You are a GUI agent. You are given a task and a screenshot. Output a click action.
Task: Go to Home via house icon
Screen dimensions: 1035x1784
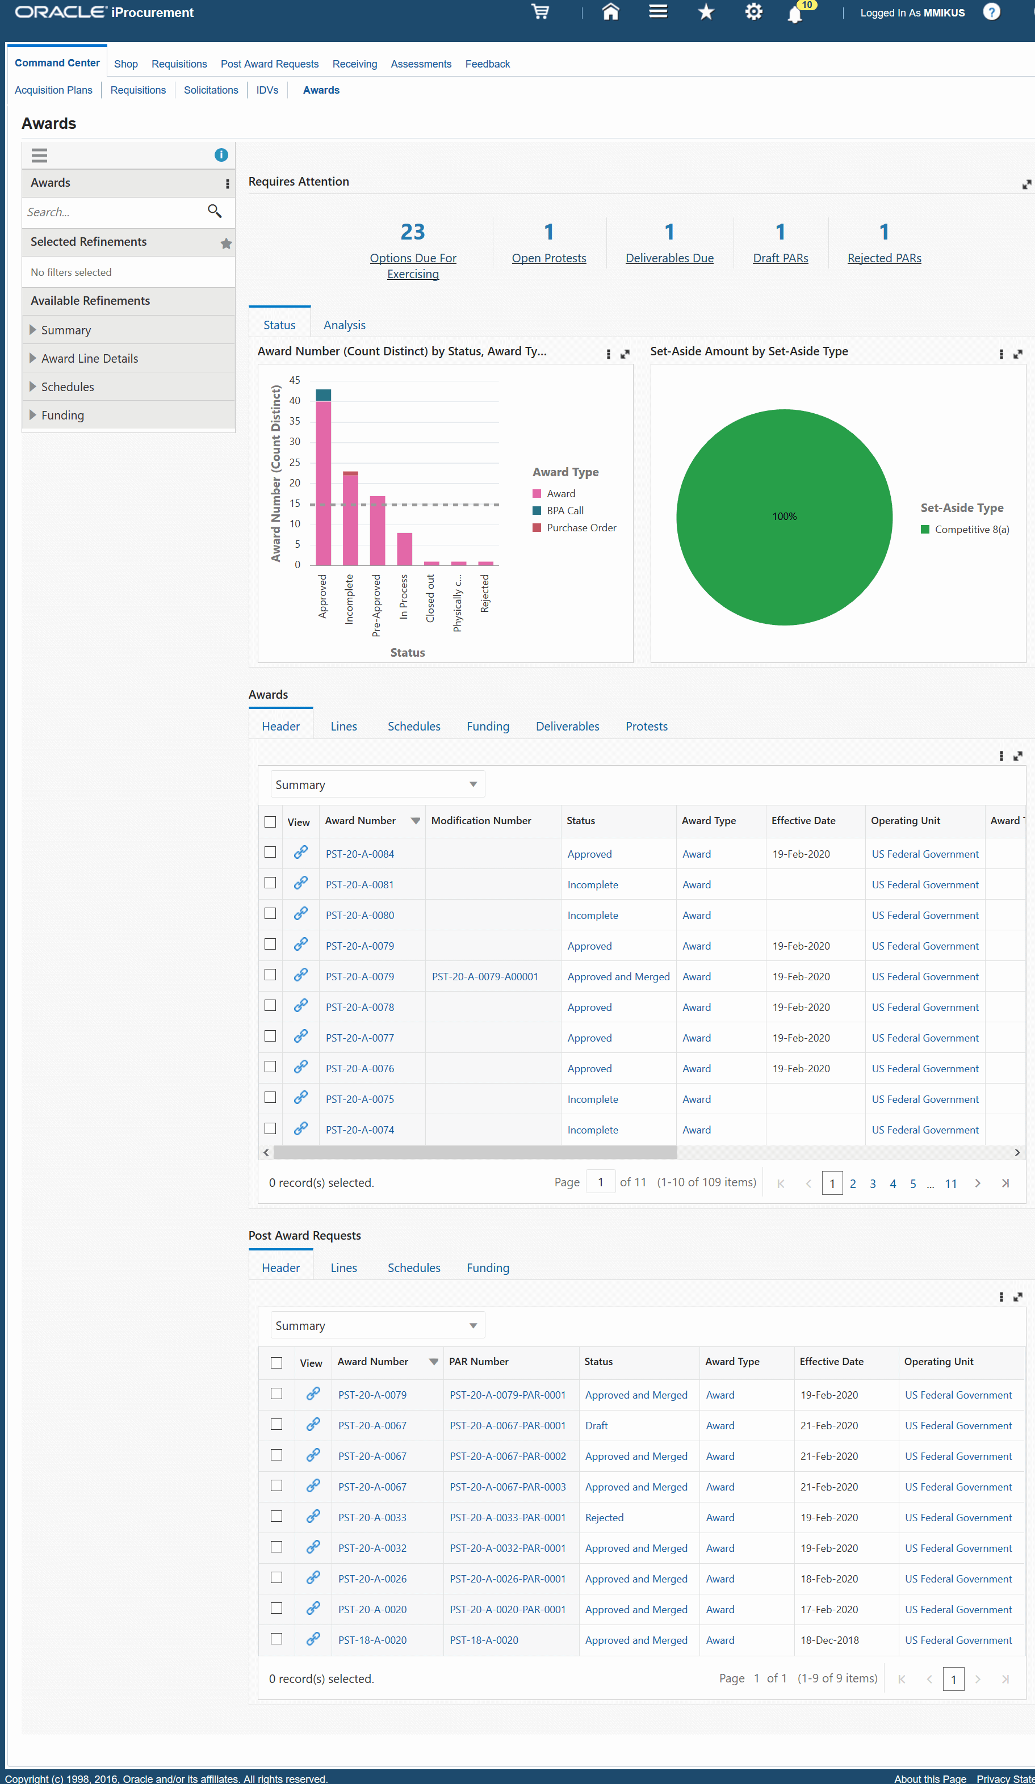(x=610, y=12)
